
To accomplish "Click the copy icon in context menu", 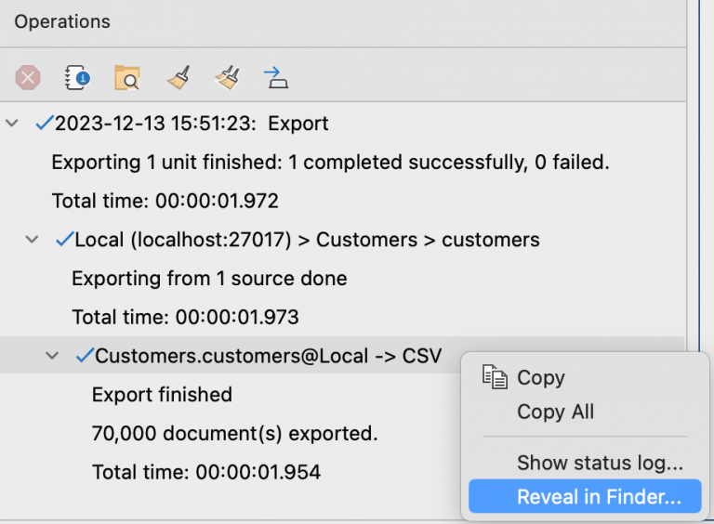I will tap(494, 377).
